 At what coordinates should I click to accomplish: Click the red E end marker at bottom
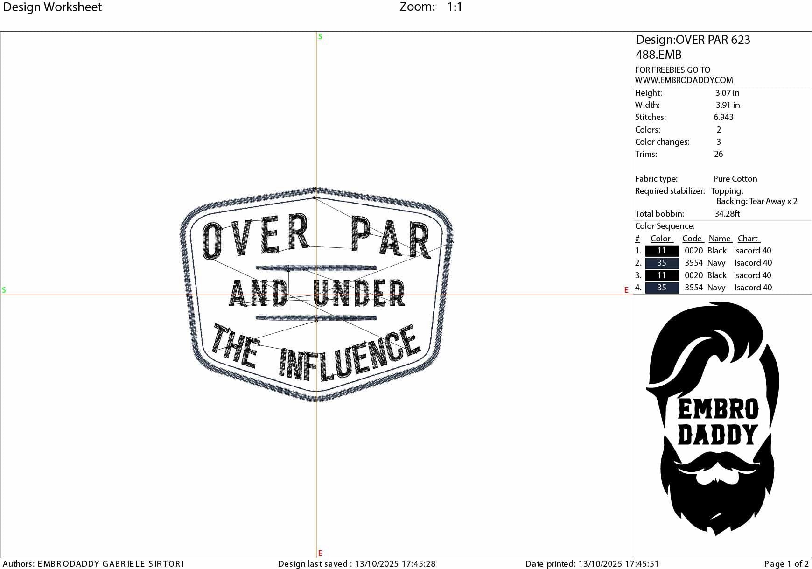coord(320,553)
